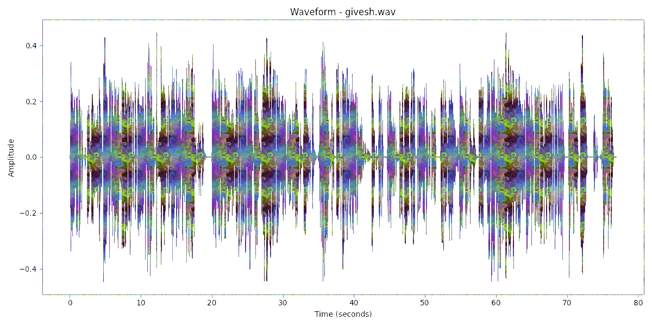
Task: Click the -0.4 amplitude tick label
Action: pyautogui.click(x=29, y=269)
